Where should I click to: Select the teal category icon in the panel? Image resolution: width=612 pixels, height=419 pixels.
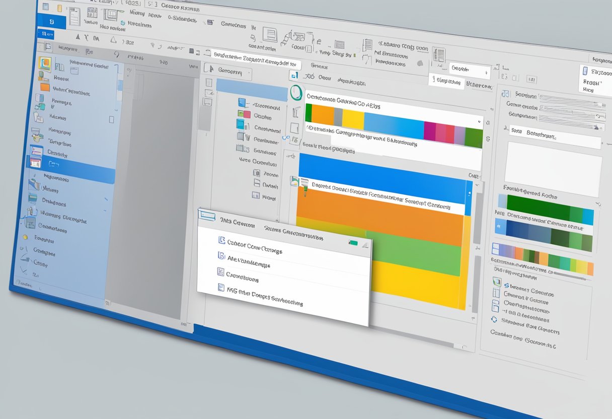(241, 126)
